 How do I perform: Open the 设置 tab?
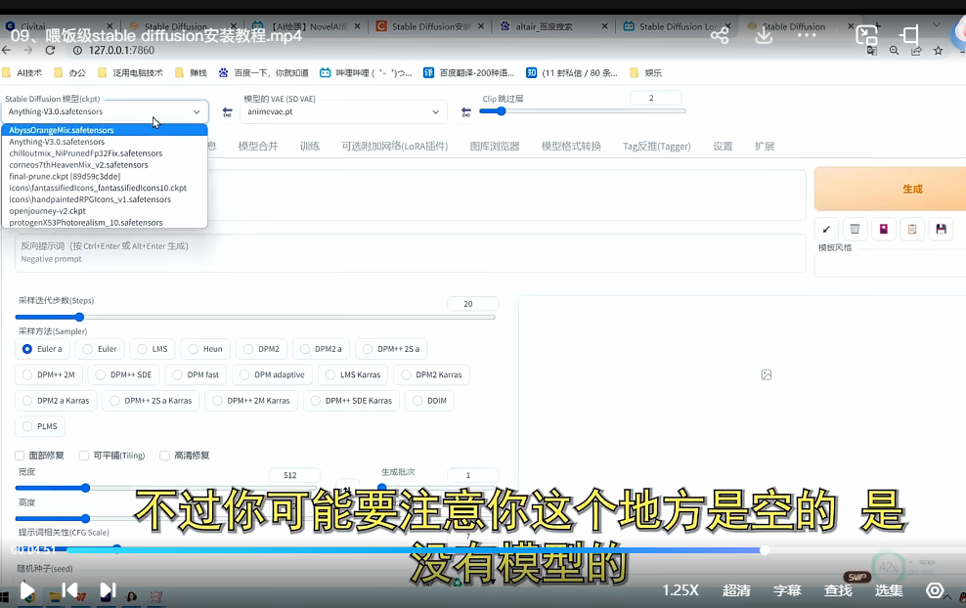pos(723,146)
